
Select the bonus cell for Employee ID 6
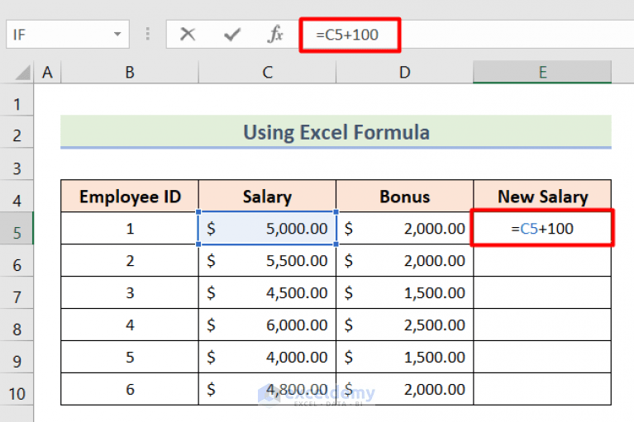[x=405, y=389]
